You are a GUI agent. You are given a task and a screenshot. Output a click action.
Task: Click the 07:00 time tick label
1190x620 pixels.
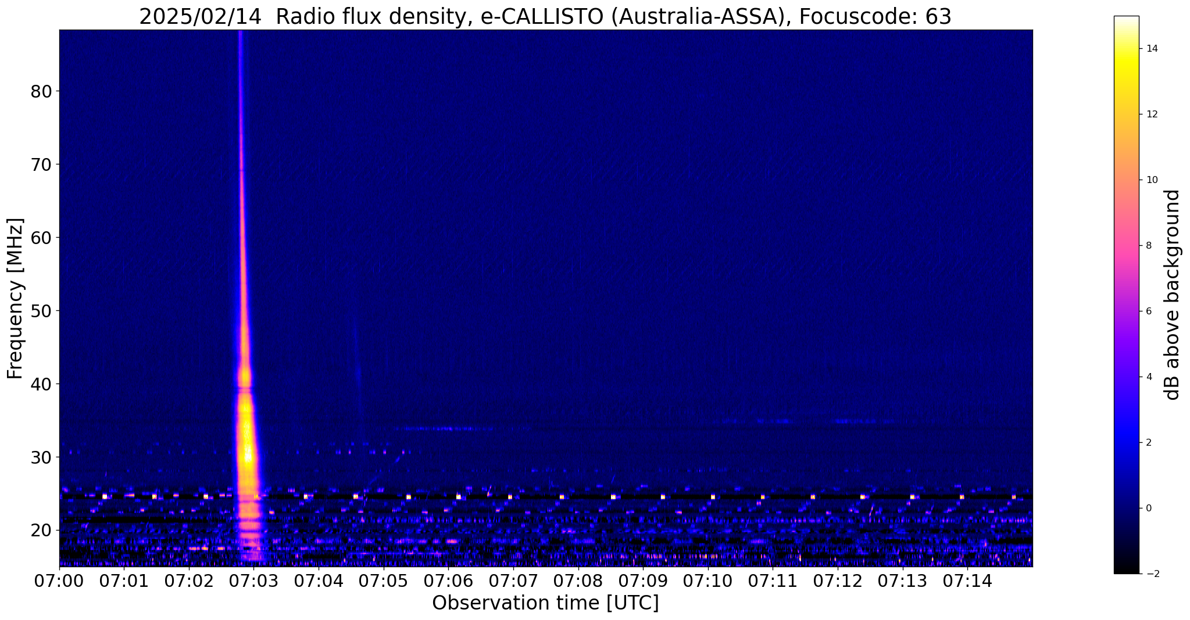[x=59, y=581]
